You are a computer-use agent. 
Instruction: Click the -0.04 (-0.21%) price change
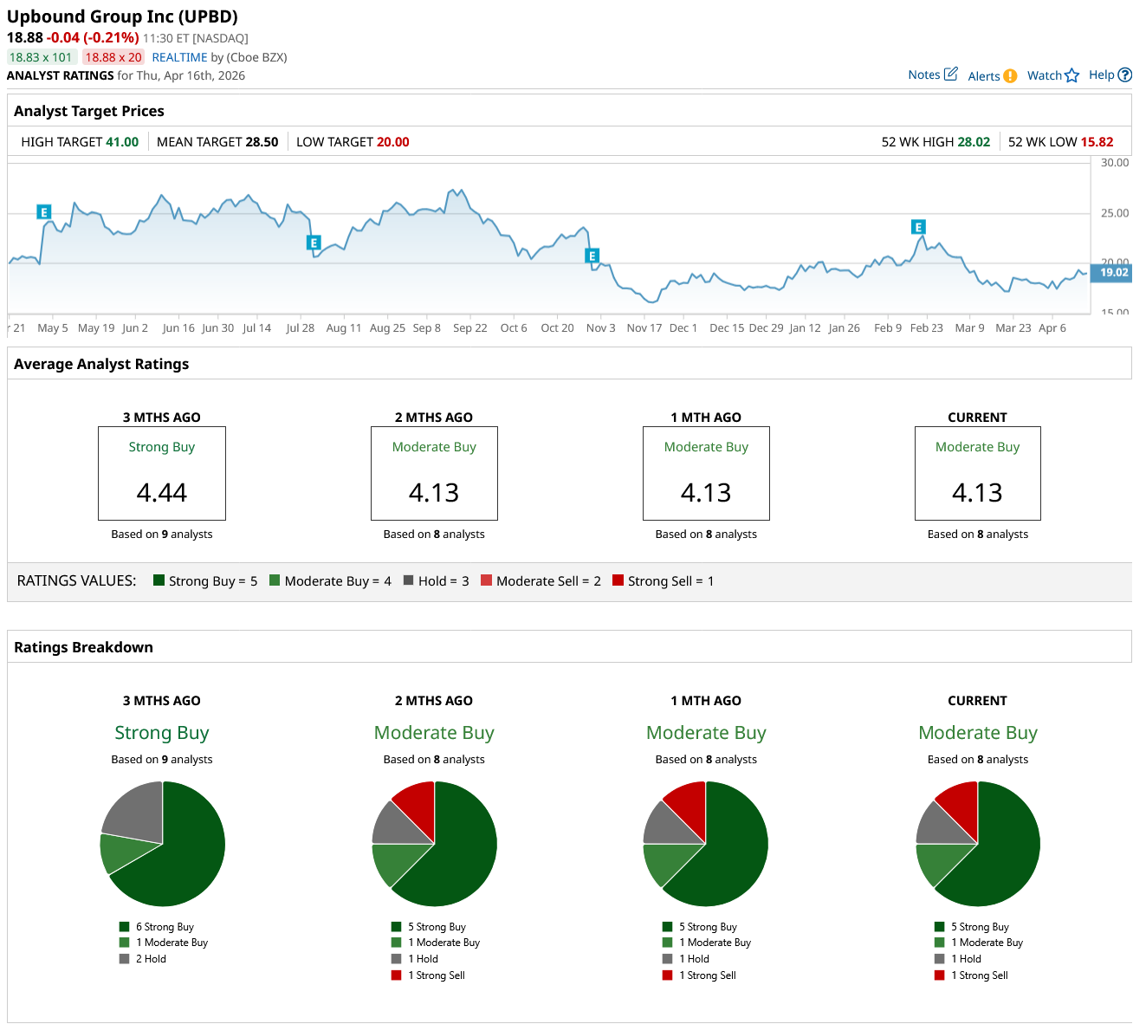click(93, 38)
